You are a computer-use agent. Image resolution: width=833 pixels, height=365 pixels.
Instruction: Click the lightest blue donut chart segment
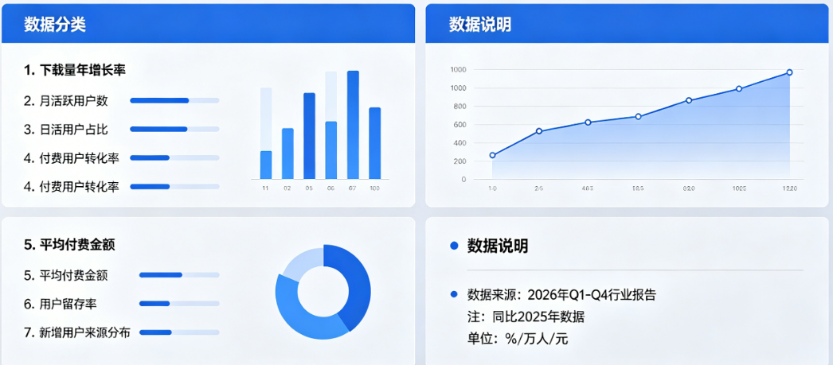coord(302,263)
